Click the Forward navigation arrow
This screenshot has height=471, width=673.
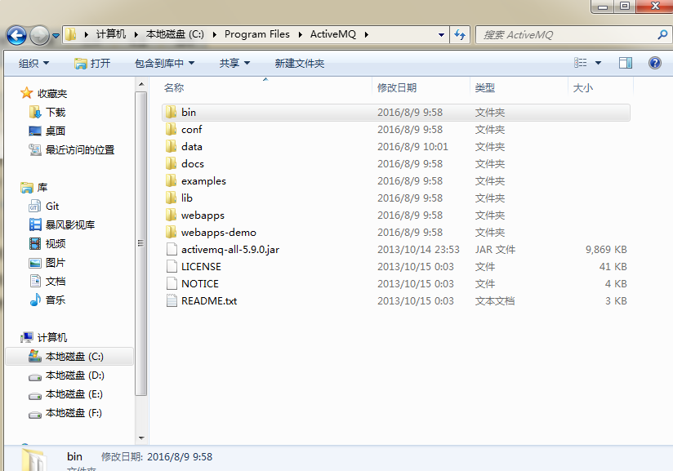39,35
